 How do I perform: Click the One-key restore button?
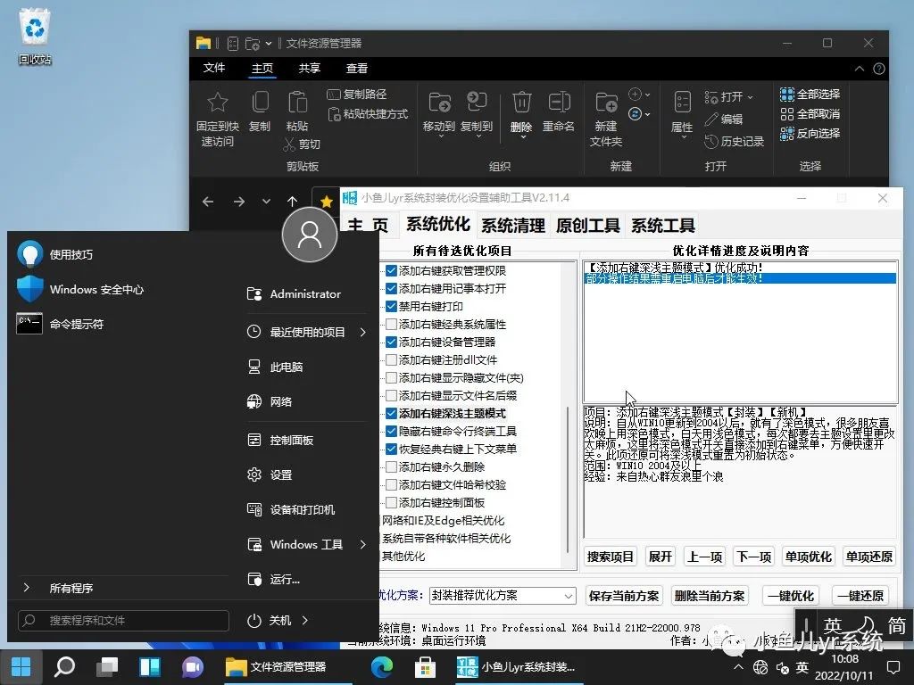click(x=860, y=596)
